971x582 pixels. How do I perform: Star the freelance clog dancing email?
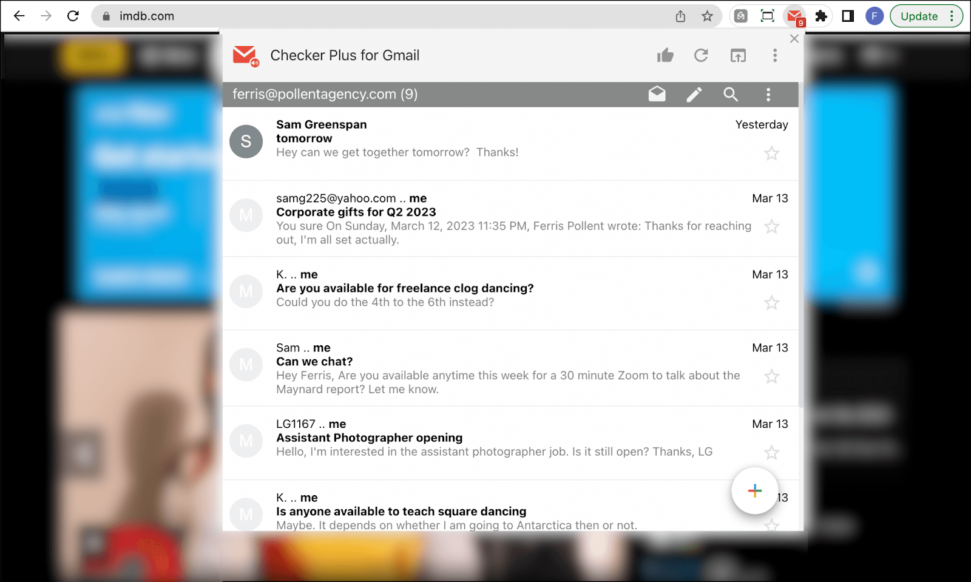coord(771,303)
